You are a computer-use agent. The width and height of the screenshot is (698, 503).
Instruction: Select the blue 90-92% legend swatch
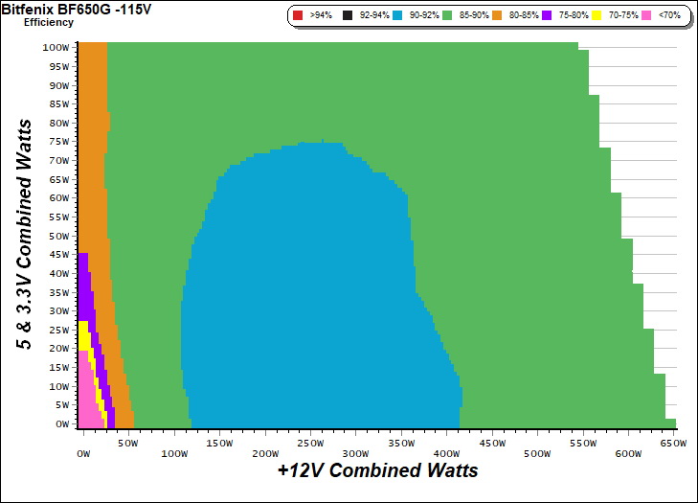coord(399,16)
